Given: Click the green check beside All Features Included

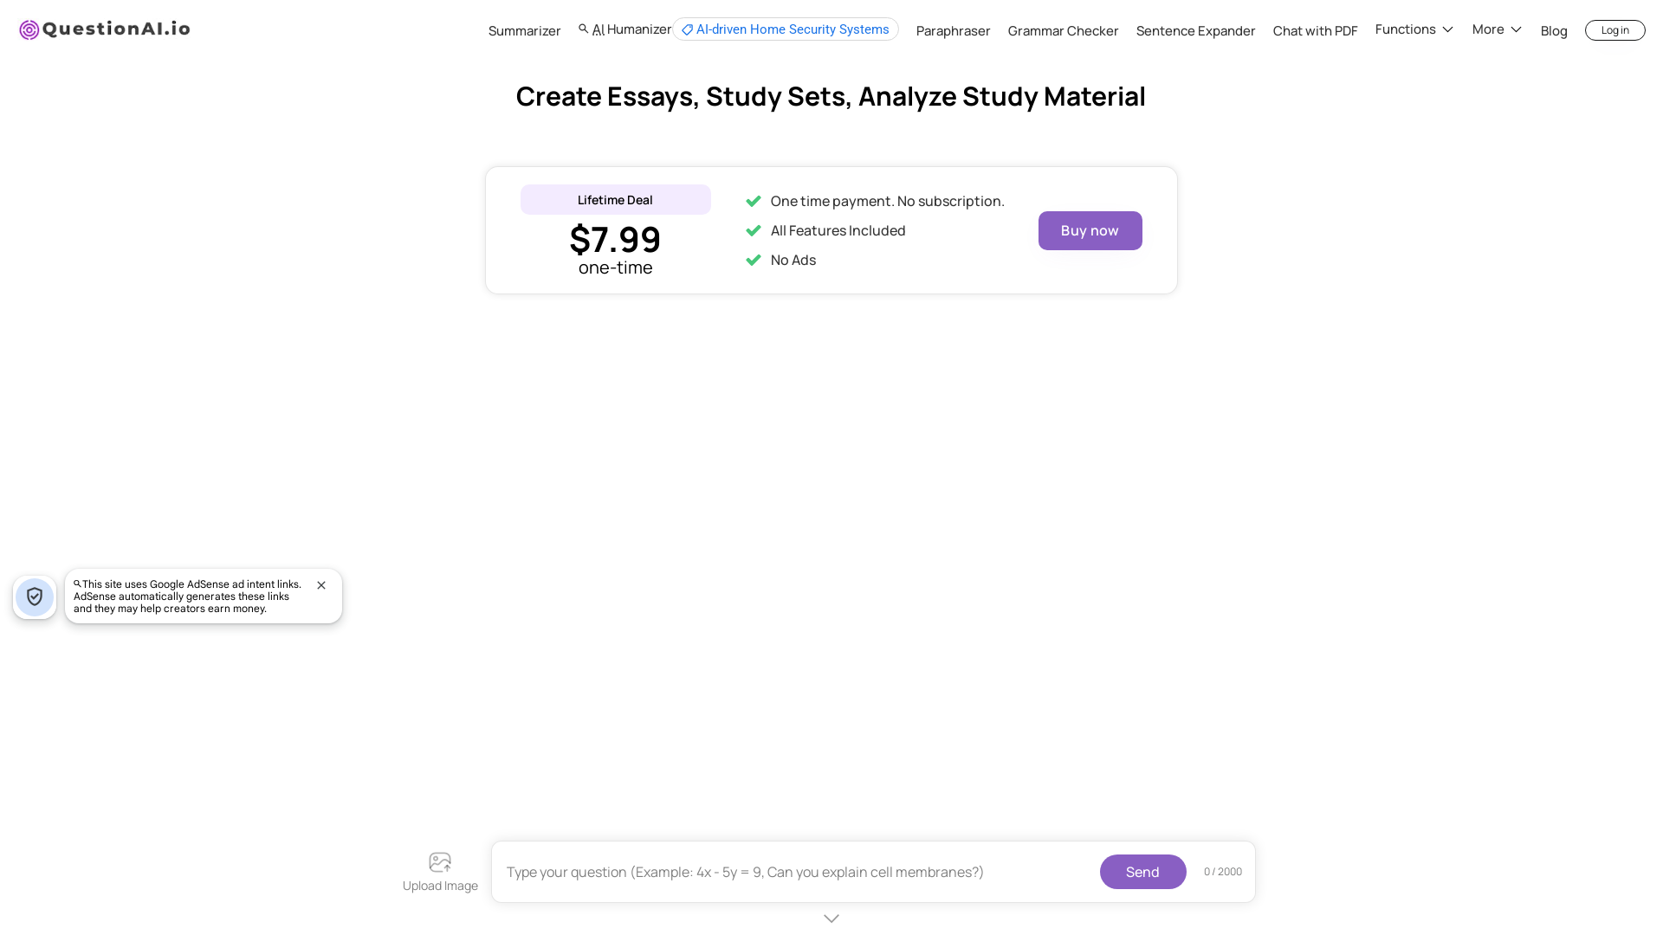Looking at the screenshot, I should pos(754,230).
